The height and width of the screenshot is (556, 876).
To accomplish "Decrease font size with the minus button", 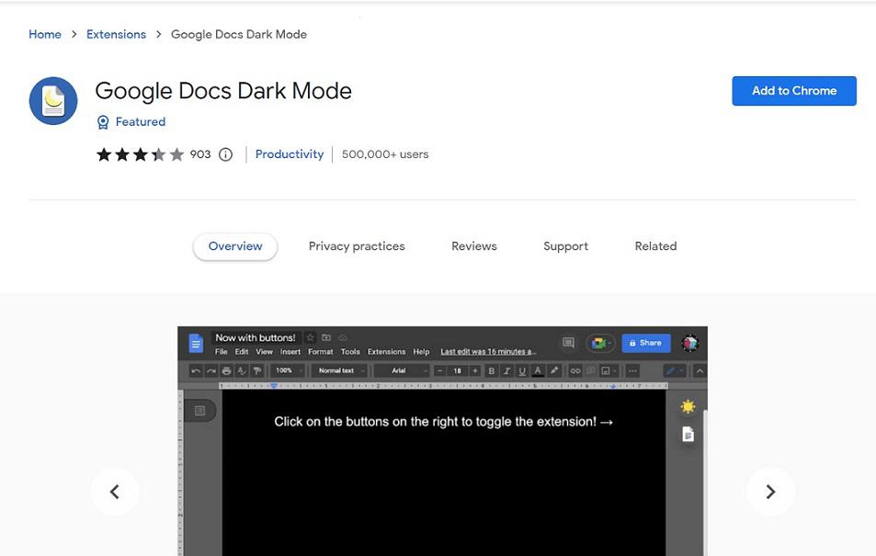I will 439,370.
